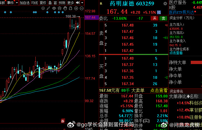Open the 事件 dropdown arrow
202x130 pixels.
click(17, 2)
